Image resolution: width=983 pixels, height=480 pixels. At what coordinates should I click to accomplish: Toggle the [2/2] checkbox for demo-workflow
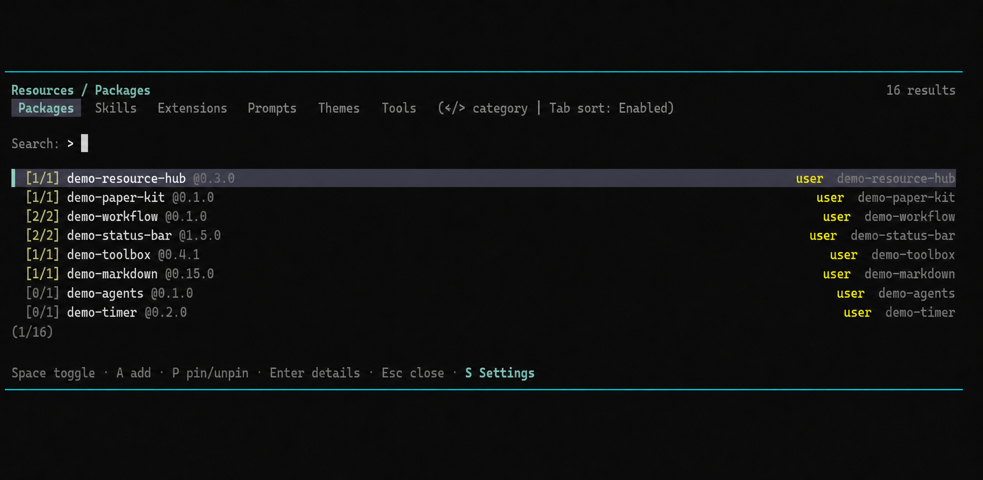(42, 216)
